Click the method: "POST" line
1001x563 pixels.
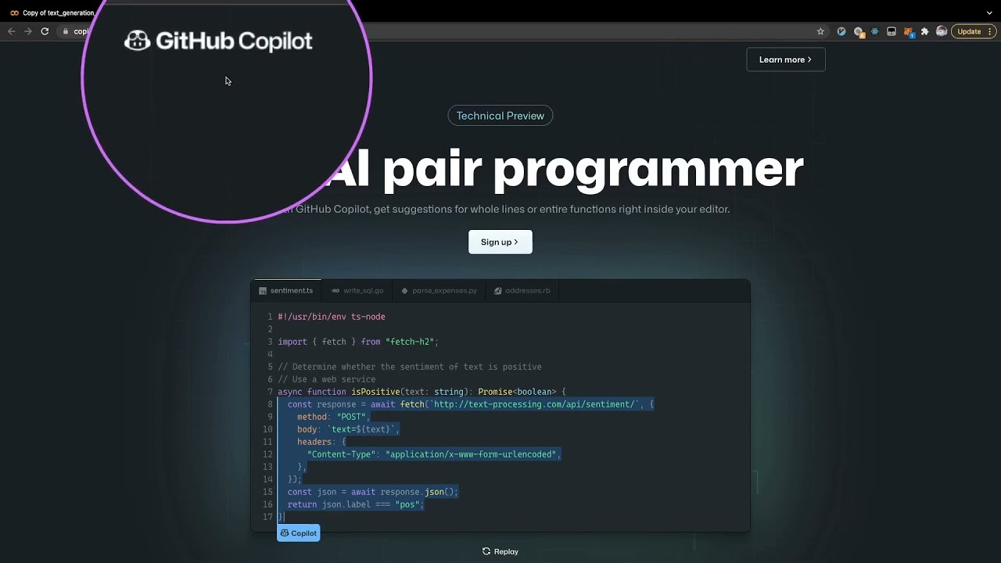[x=334, y=417]
